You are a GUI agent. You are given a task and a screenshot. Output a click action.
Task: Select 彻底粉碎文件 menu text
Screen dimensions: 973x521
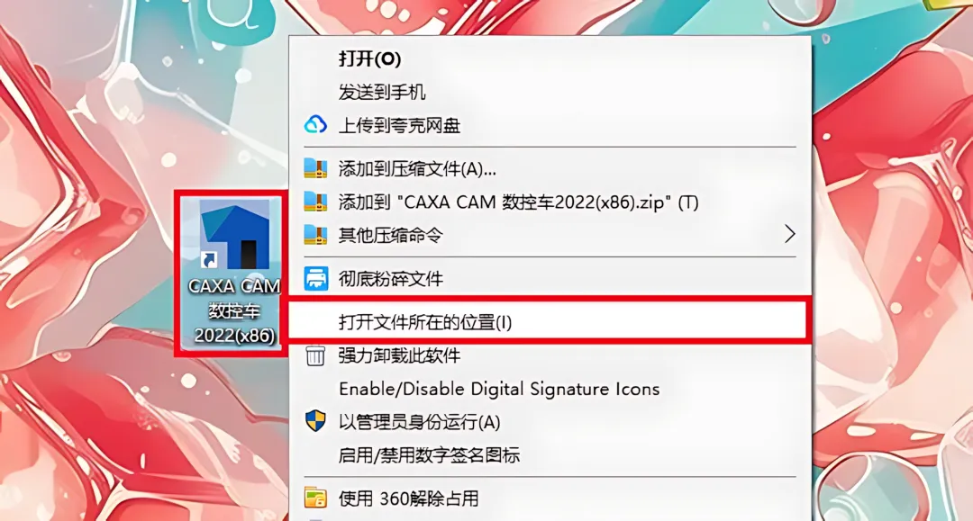tap(391, 279)
